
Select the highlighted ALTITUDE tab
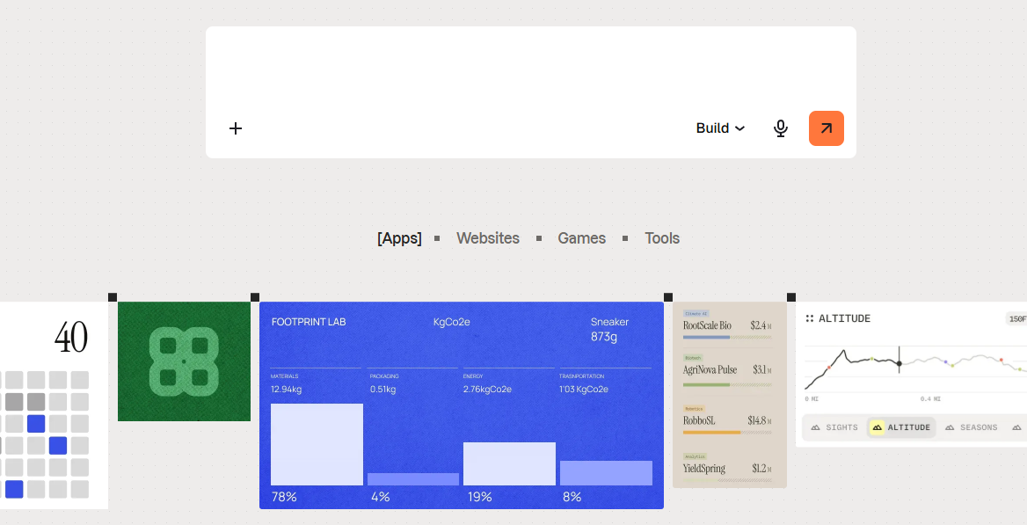pyautogui.click(x=901, y=427)
